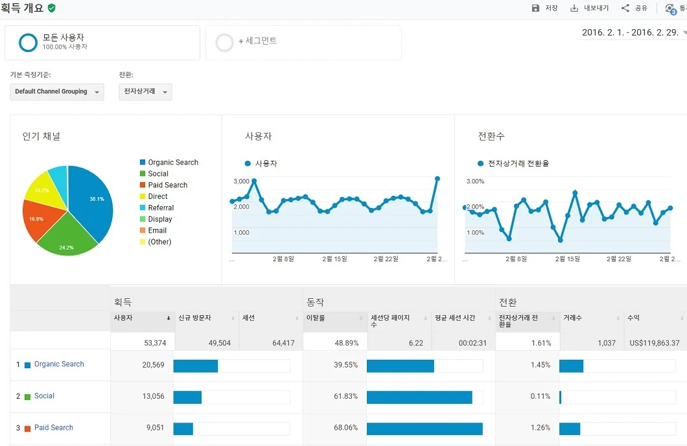
Task: Click the peak point at end of 사용자 line chart
Action: tap(437, 179)
